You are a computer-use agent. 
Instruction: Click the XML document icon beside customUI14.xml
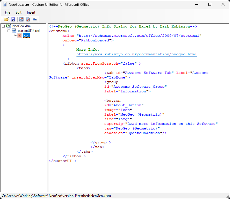click(14, 31)
